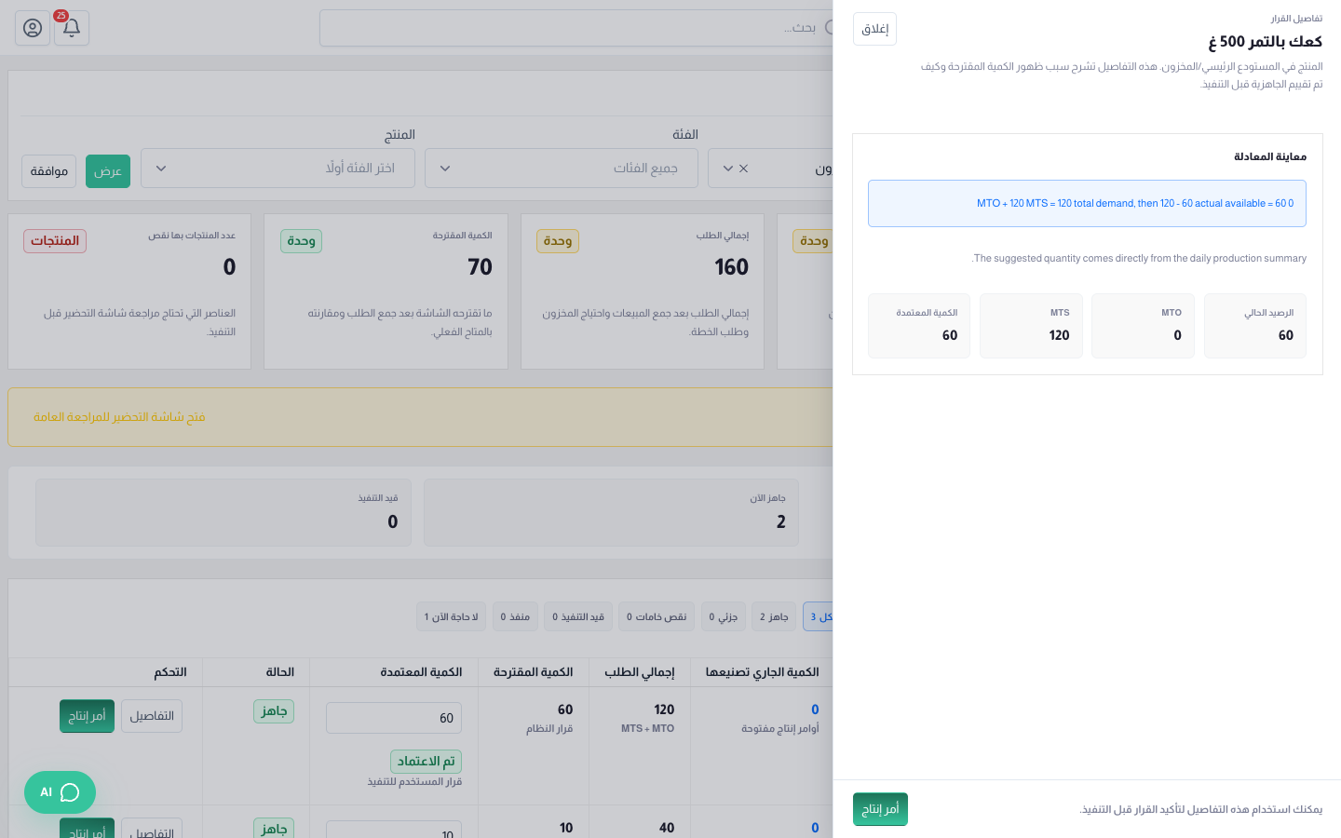Click the الكمية المقترحة 70 summary card

[386, 291]
